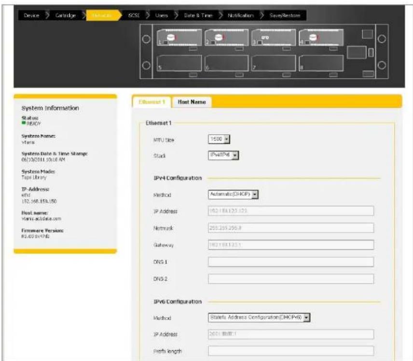The width and height of the screenshot is (413, 361).
Task: Click the vtaris-actidata.com host name text
Action: tap(41, 219)
